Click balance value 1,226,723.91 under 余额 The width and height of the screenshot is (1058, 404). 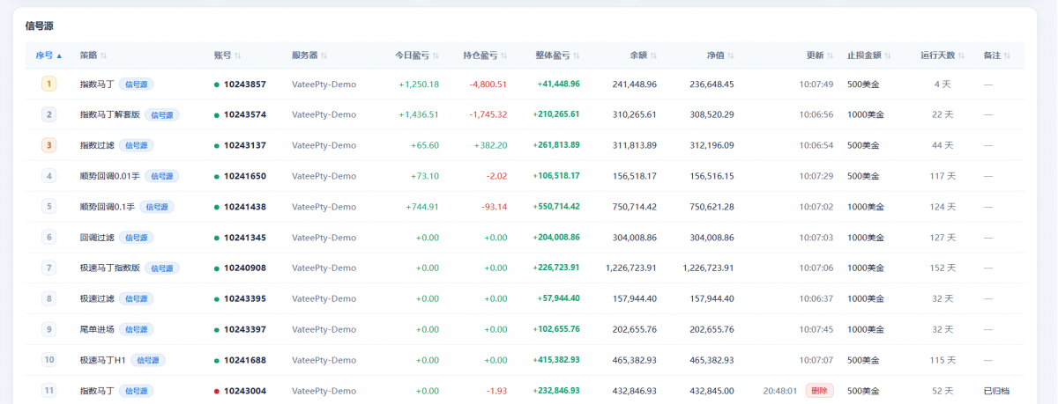click(x=631, y=268)
